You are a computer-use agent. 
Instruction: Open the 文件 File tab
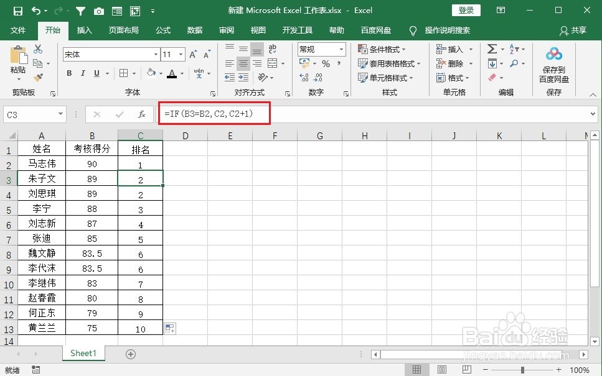click(x=18, y=30)
